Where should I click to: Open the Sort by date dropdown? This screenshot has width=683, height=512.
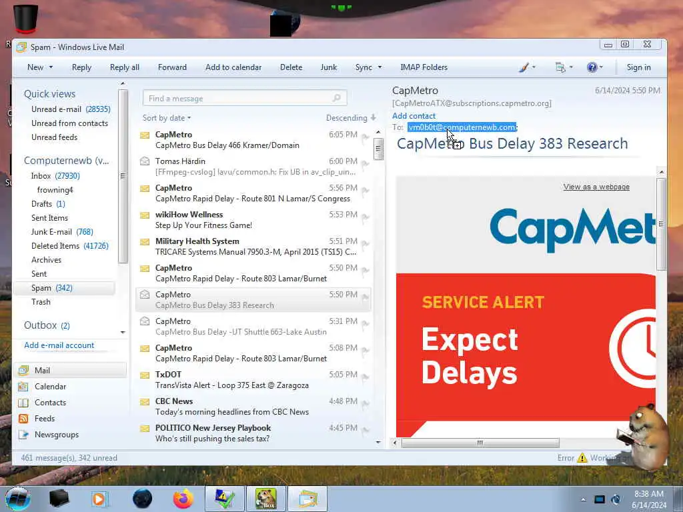click(x=167, y=118)
